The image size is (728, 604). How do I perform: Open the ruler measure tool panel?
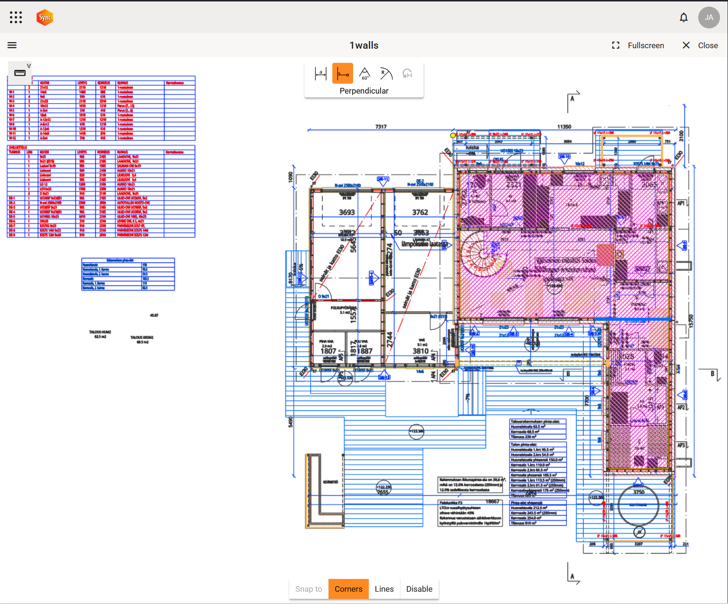click(x=20, y=72)
